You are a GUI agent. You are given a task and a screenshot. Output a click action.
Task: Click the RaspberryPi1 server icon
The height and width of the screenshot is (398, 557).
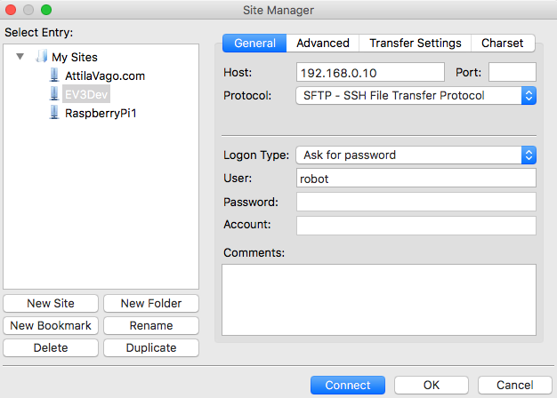pos(54,113)
